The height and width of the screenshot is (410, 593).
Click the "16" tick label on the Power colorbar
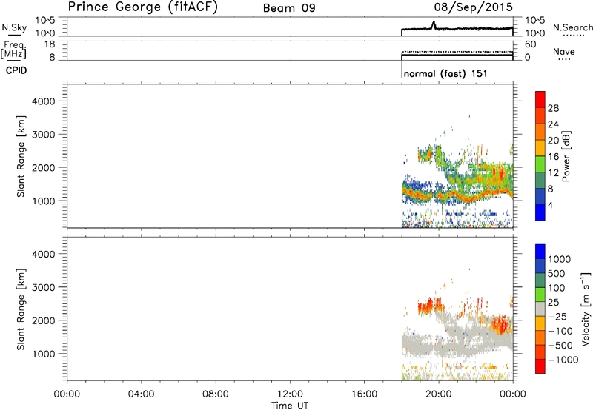pos(553,156)
